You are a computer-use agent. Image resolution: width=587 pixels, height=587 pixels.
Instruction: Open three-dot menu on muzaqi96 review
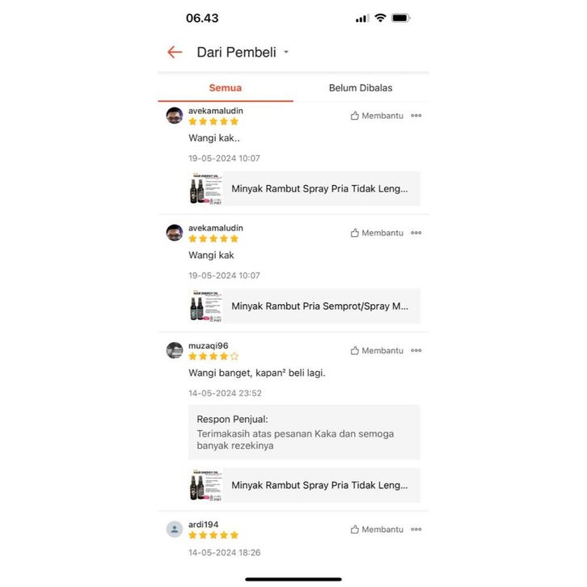pos(416,351)
